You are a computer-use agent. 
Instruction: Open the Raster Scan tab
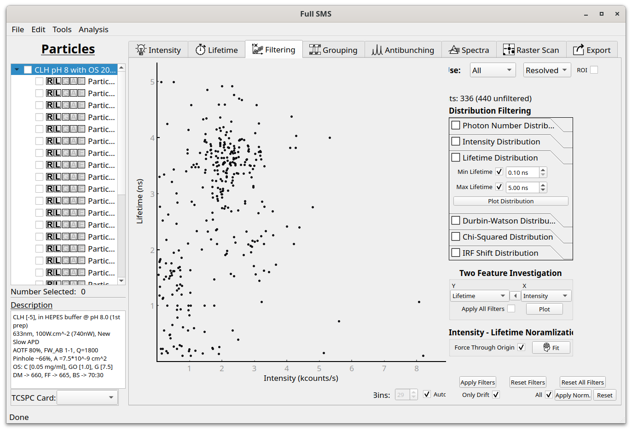[x=531, y=50]
